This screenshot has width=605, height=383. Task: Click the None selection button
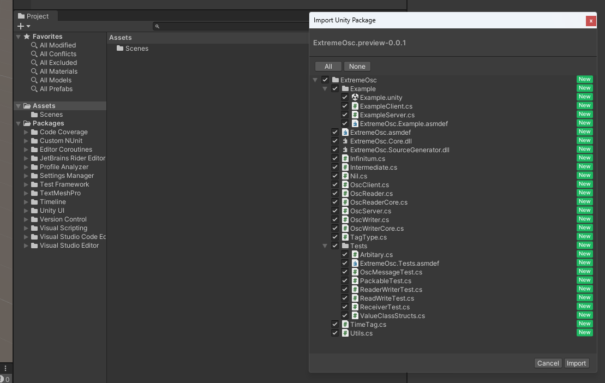357,67
